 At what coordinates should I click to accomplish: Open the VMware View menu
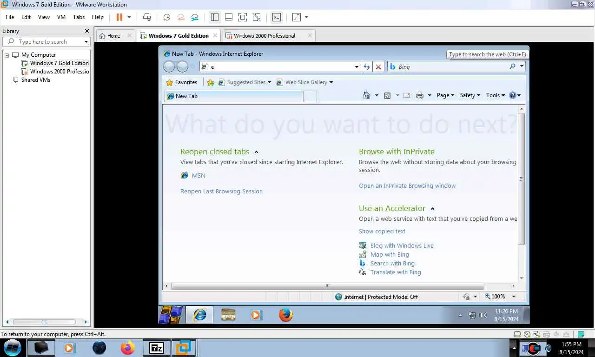click(44, 17)
